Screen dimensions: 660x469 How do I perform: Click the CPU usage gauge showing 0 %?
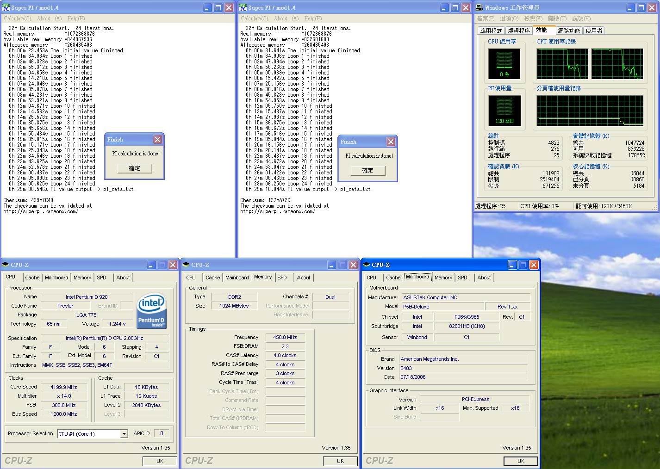(504, 64)
